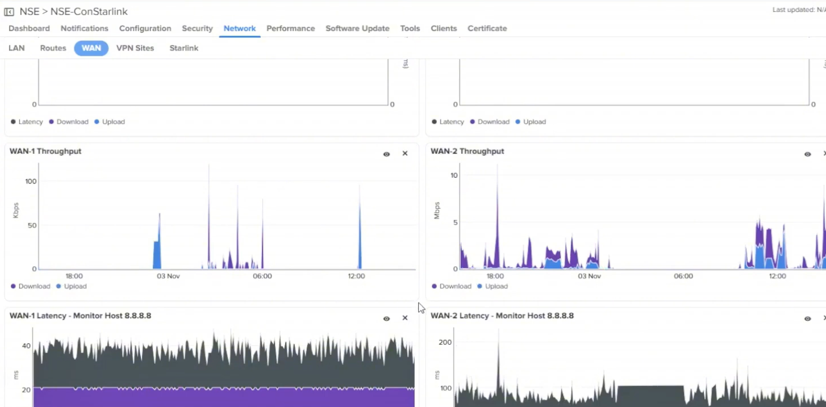This screenshot has height=407, width=826.
Task: Open the Software Update tab
Action: pos(357,28)
